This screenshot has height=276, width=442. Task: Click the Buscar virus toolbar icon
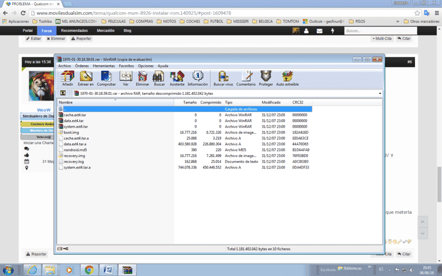click(223, 79)
